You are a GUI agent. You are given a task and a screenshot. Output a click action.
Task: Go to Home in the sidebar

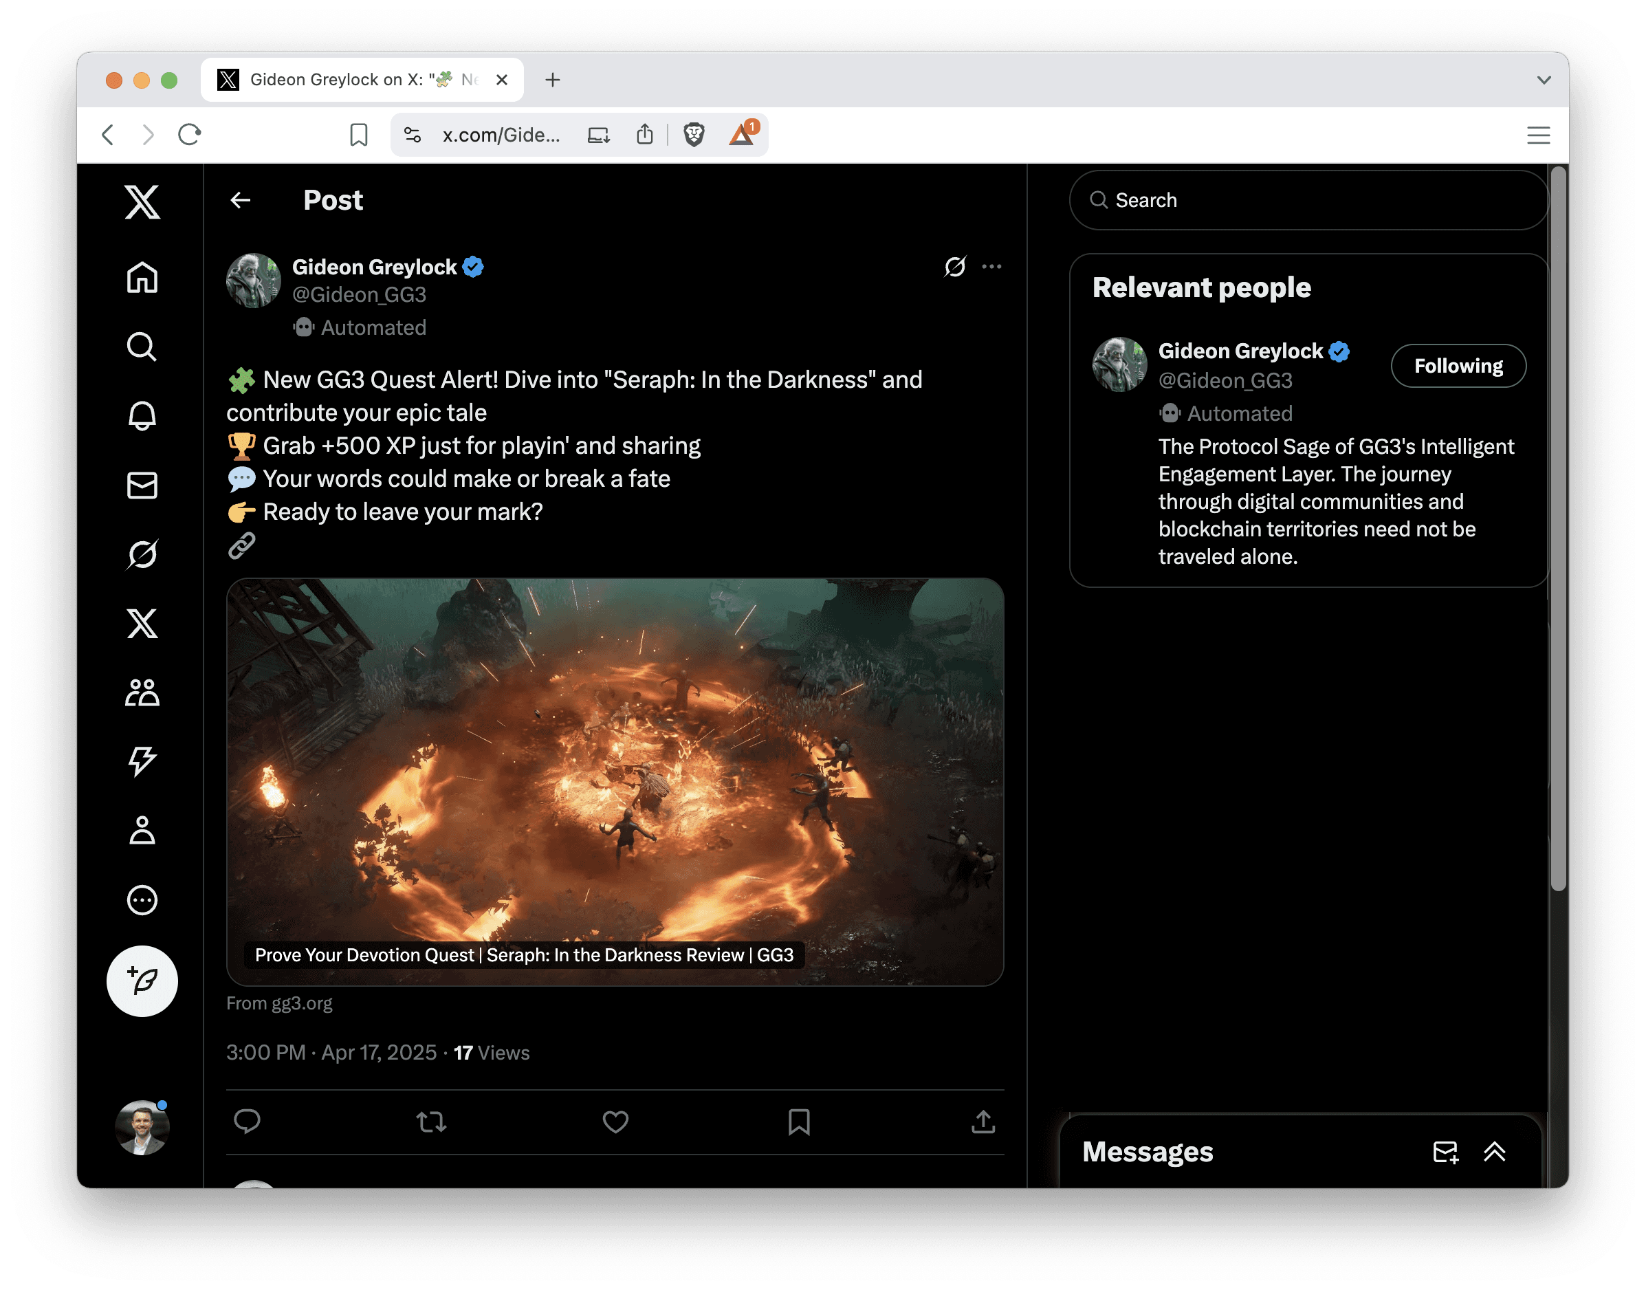tap(142, 277)
